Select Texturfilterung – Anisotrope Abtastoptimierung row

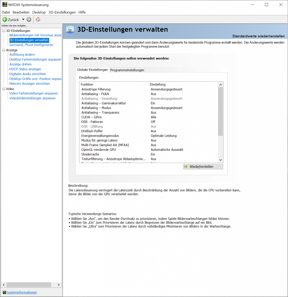tap(149, 159)
